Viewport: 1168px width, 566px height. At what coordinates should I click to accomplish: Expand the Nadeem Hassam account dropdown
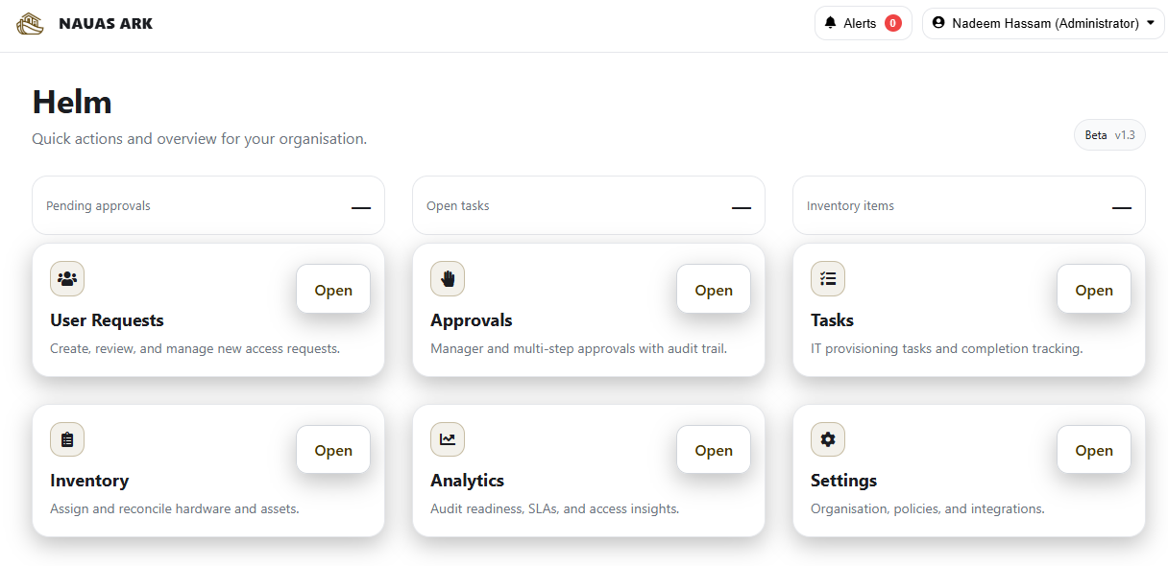1150,23
